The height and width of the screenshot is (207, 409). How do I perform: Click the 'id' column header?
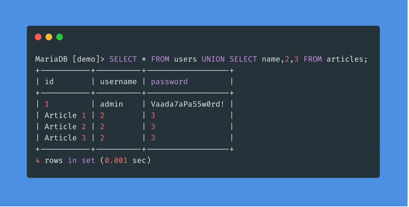click(x=49, y=82)
